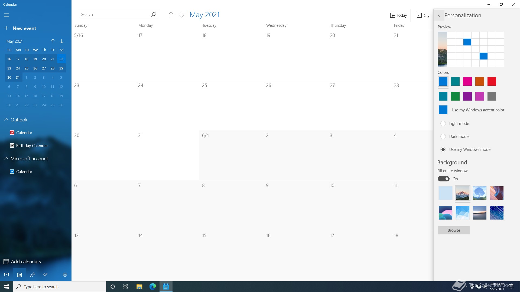Collapse the Microsoft account section
The image size is (520, 292).
[6, 159]
